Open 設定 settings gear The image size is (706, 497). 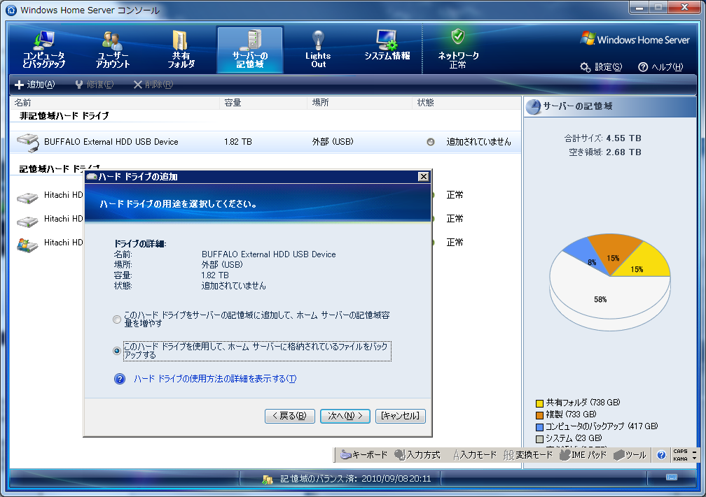[x=601, y=67]
